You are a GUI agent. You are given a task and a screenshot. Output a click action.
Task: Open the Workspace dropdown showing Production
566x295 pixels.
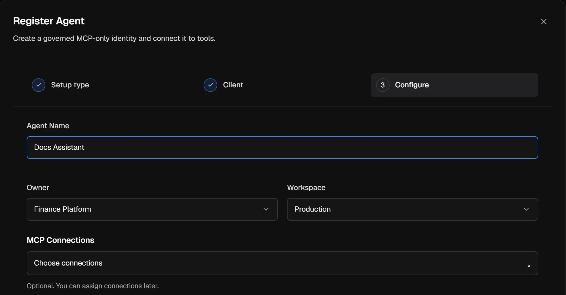[x=412, y=209]
